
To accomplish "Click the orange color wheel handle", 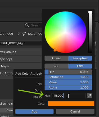I will coord(55,50).
